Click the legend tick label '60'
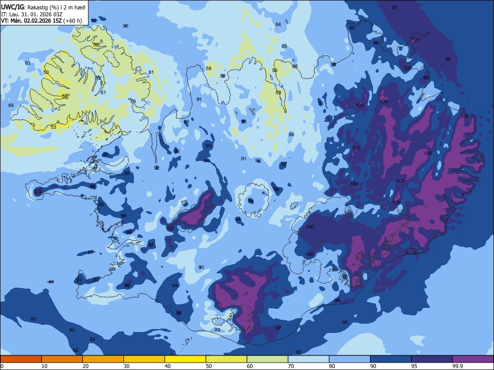This screenshot has height=370, width=494. point(250,366)
